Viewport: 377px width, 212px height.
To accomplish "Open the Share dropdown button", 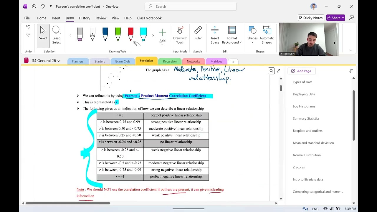I will pos(335,18).
